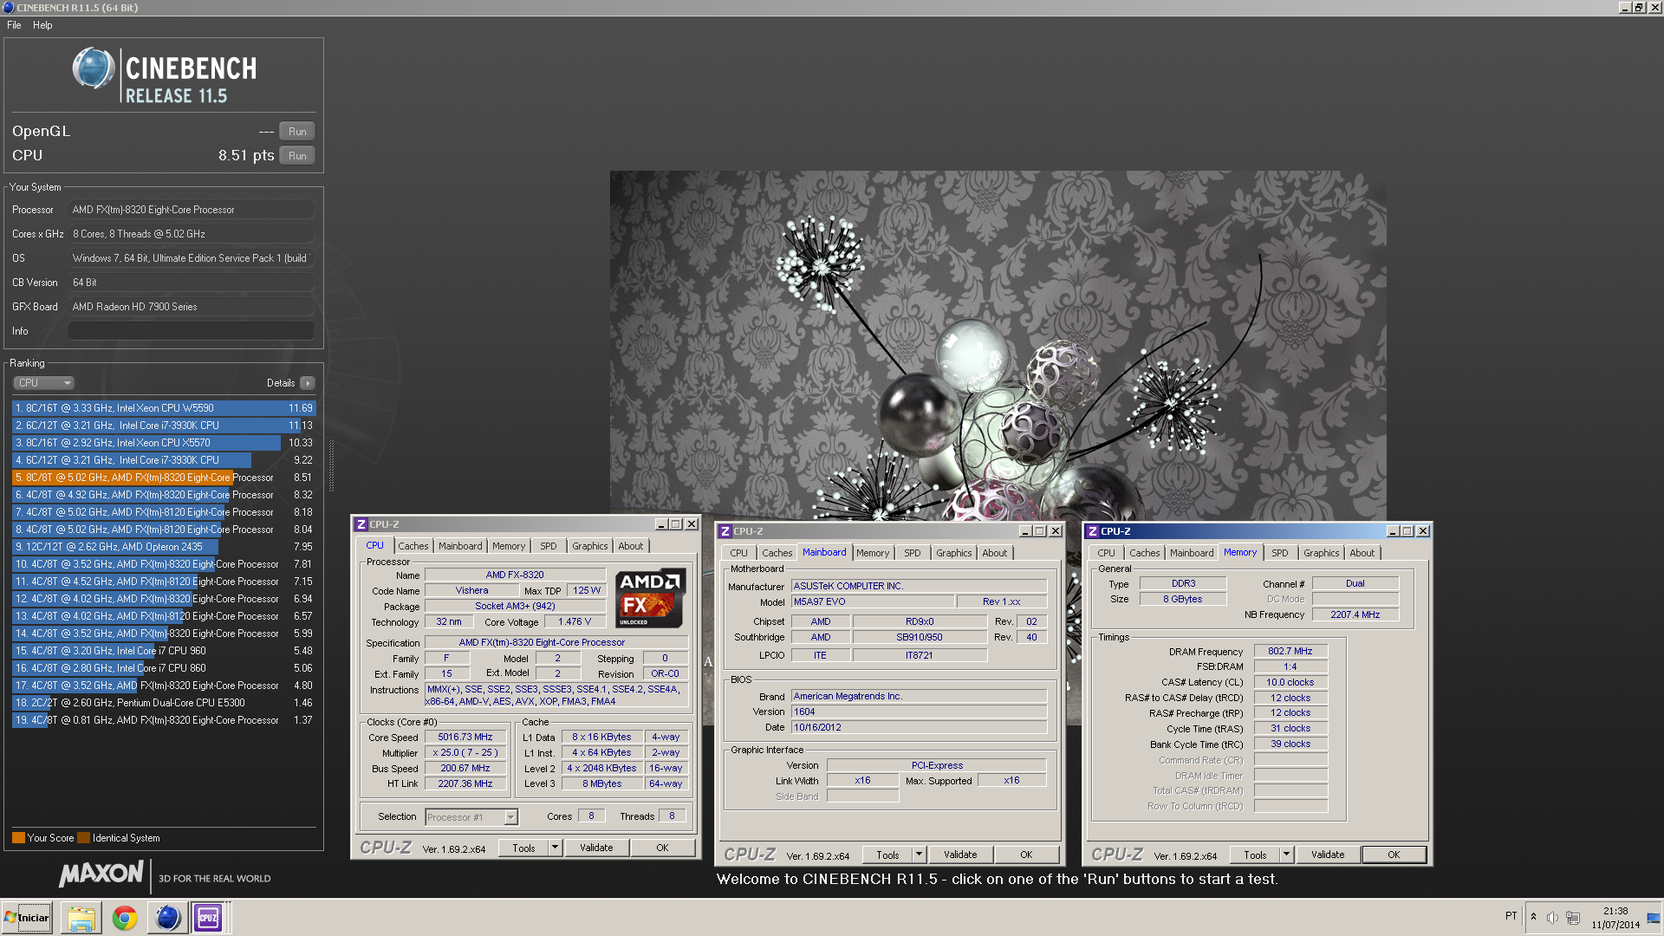Viewport: 1664px width, 936px height.
Task: Open Caches tab in Mainboard CPU-Z window
Action: (777, 553)
